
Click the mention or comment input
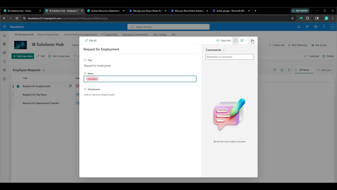[x=229, y=57]
